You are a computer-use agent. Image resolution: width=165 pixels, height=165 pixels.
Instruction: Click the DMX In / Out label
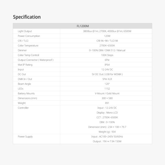[x=25, y=79]
